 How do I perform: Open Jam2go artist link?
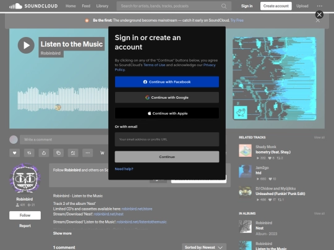coord(262,167)
